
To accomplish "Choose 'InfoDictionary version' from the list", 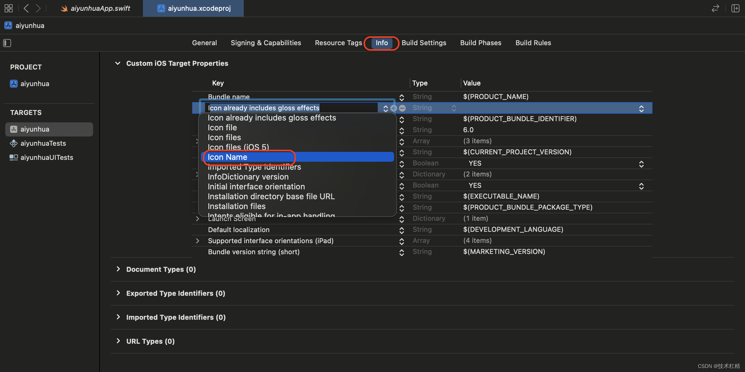I will pyautogui.click(x=298, y=177).
